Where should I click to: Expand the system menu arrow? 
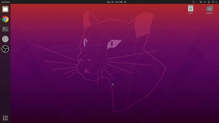tap(216, 2)
